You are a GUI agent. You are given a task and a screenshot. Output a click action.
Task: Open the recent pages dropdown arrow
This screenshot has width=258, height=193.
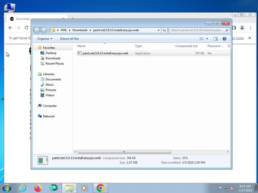[x=49, y=30]
